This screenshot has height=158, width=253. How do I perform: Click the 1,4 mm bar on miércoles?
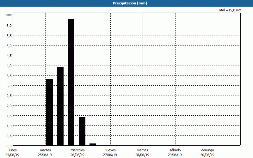82,131
